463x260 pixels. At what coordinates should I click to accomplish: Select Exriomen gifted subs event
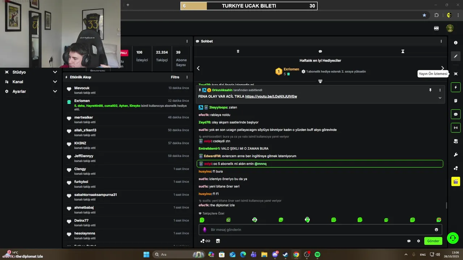pos(128,105)
